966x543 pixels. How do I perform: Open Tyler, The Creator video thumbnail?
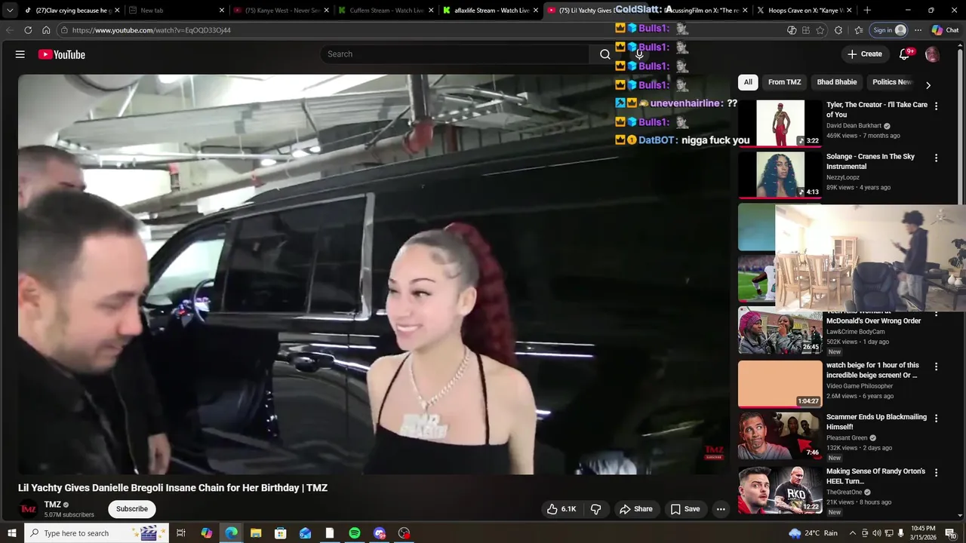[780, 123]
